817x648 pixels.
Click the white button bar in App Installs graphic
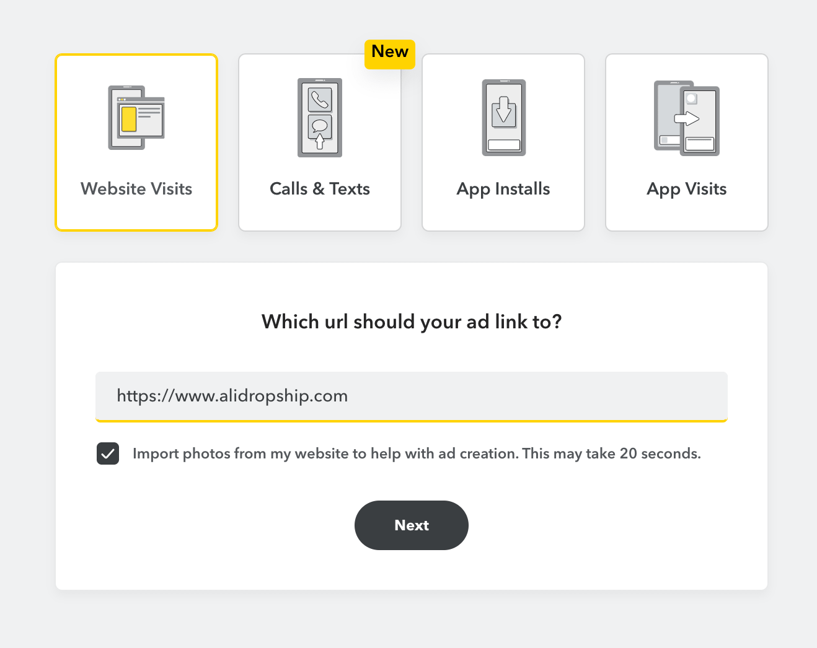point(504,145)
